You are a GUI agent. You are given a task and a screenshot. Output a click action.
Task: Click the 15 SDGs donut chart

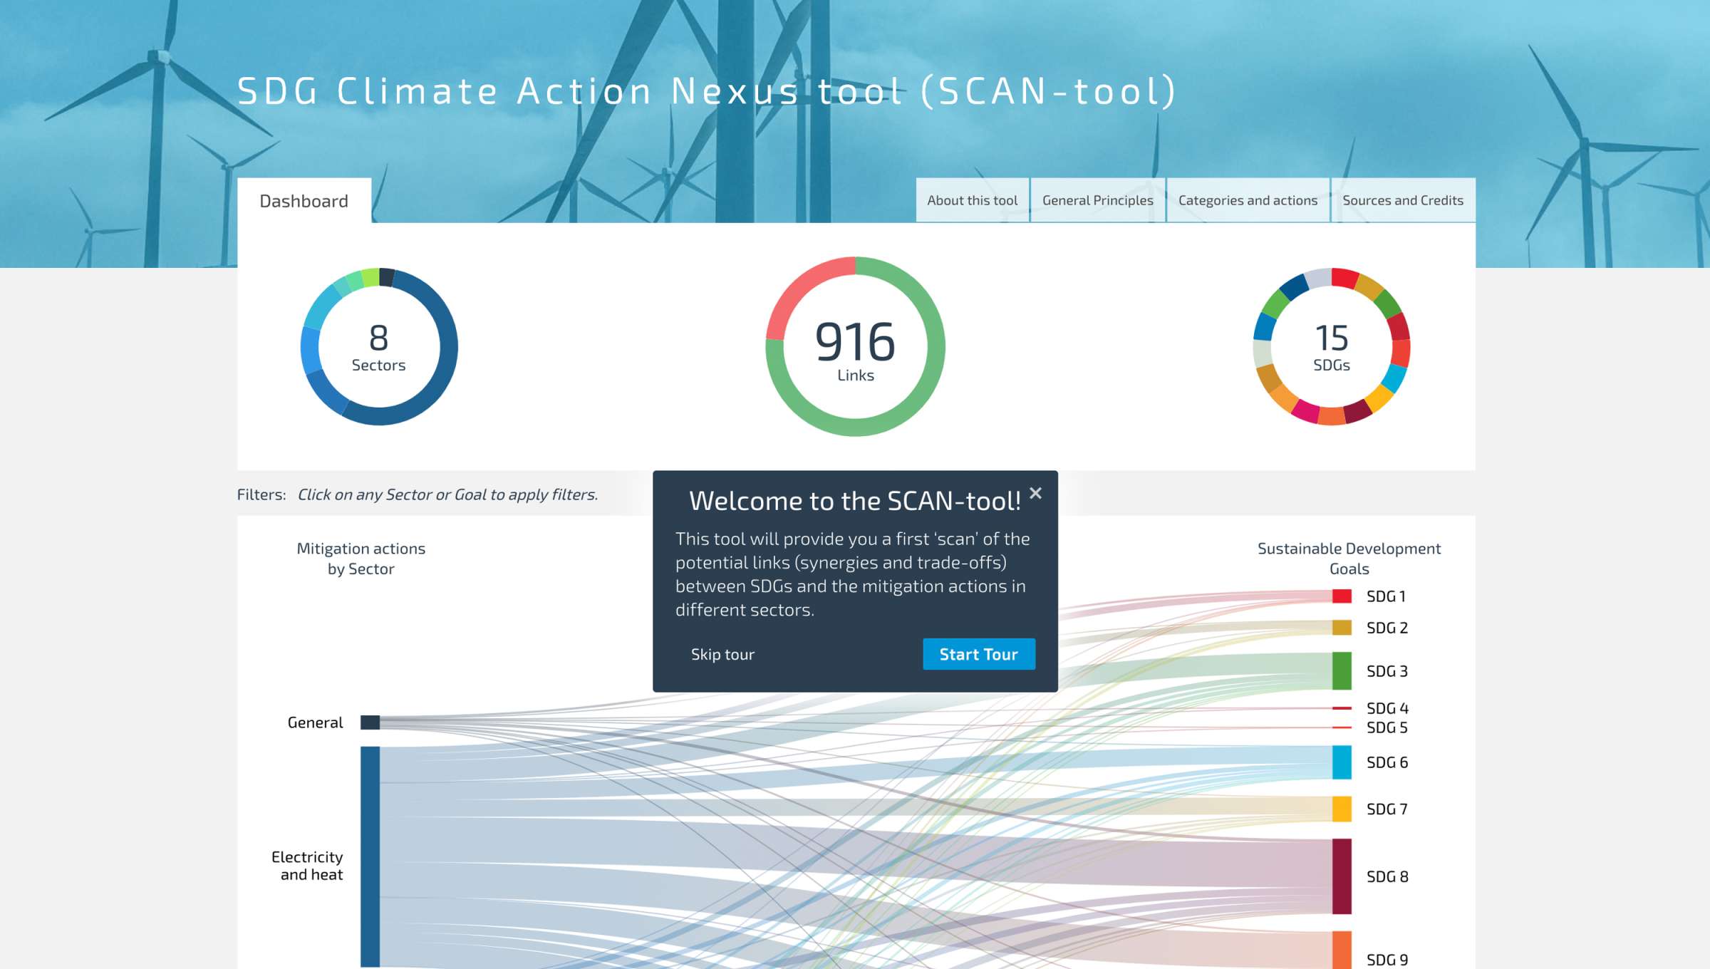[x=1331, y=347]
